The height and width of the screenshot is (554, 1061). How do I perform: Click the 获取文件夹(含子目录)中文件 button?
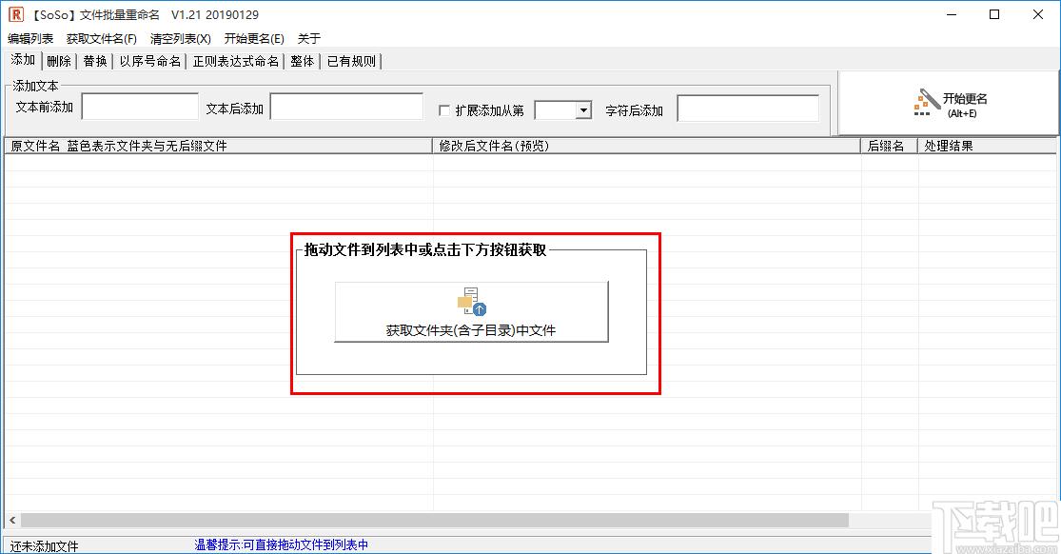472,311
